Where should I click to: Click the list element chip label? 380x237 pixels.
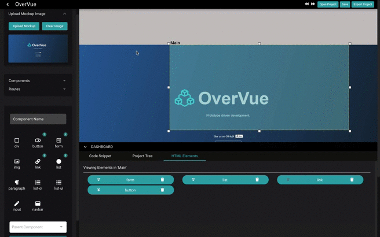click(x=225, y=180)
